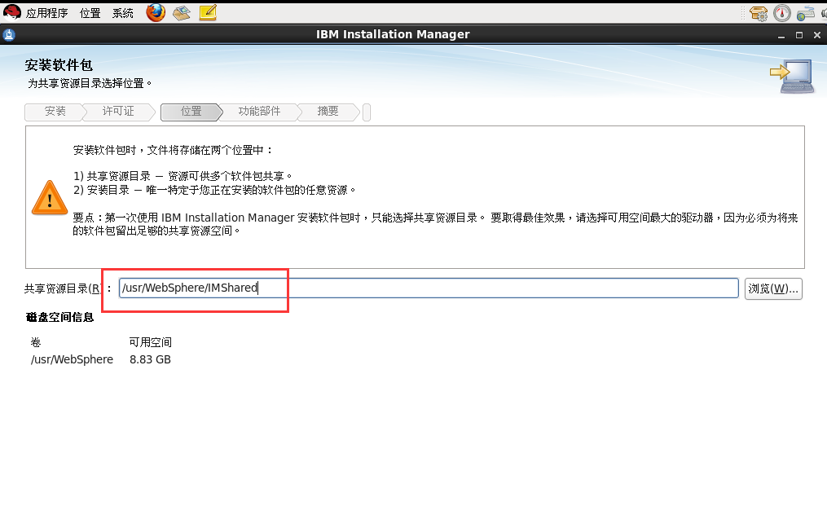Click the 浏览(W)... button
Screen dimensions: 827x528
click(773, 288)
